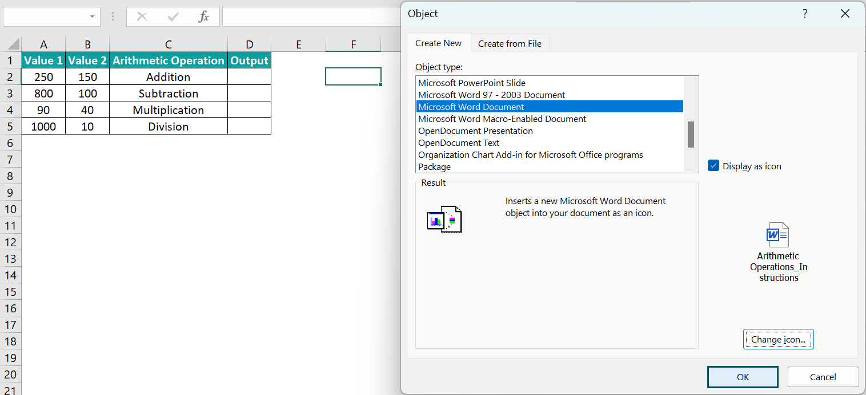
Task: Click the Object type list scrollbar thumb
Action: point(691,135)
